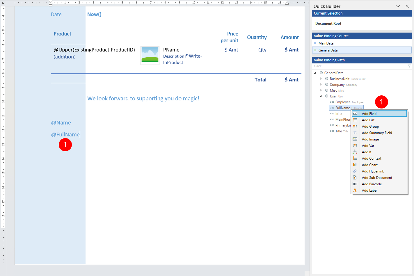The height and width of the screenshot is (276, 414).
Task: Expand the Company tree node
Action: pos(321,85)
